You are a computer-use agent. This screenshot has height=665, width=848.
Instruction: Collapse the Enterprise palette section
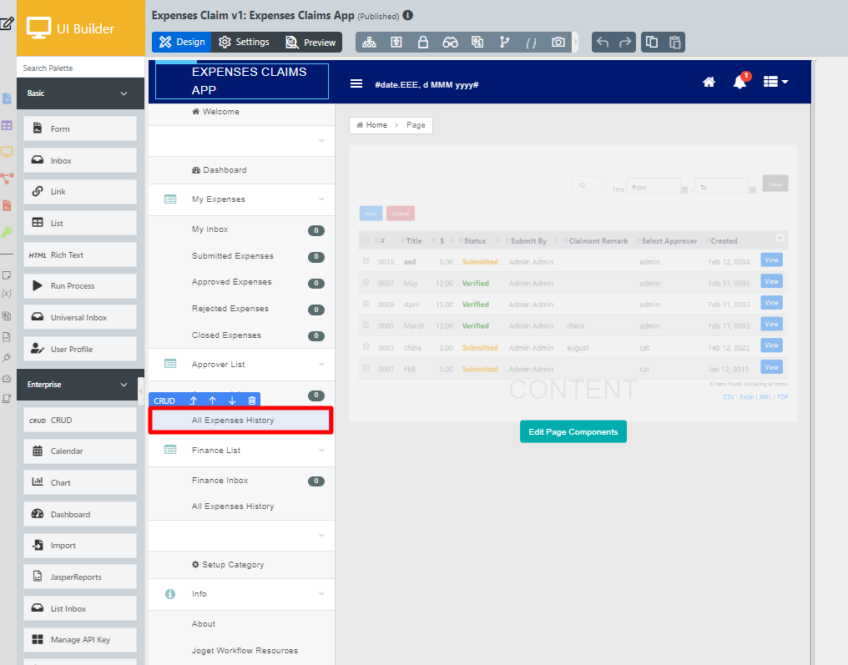124,385
